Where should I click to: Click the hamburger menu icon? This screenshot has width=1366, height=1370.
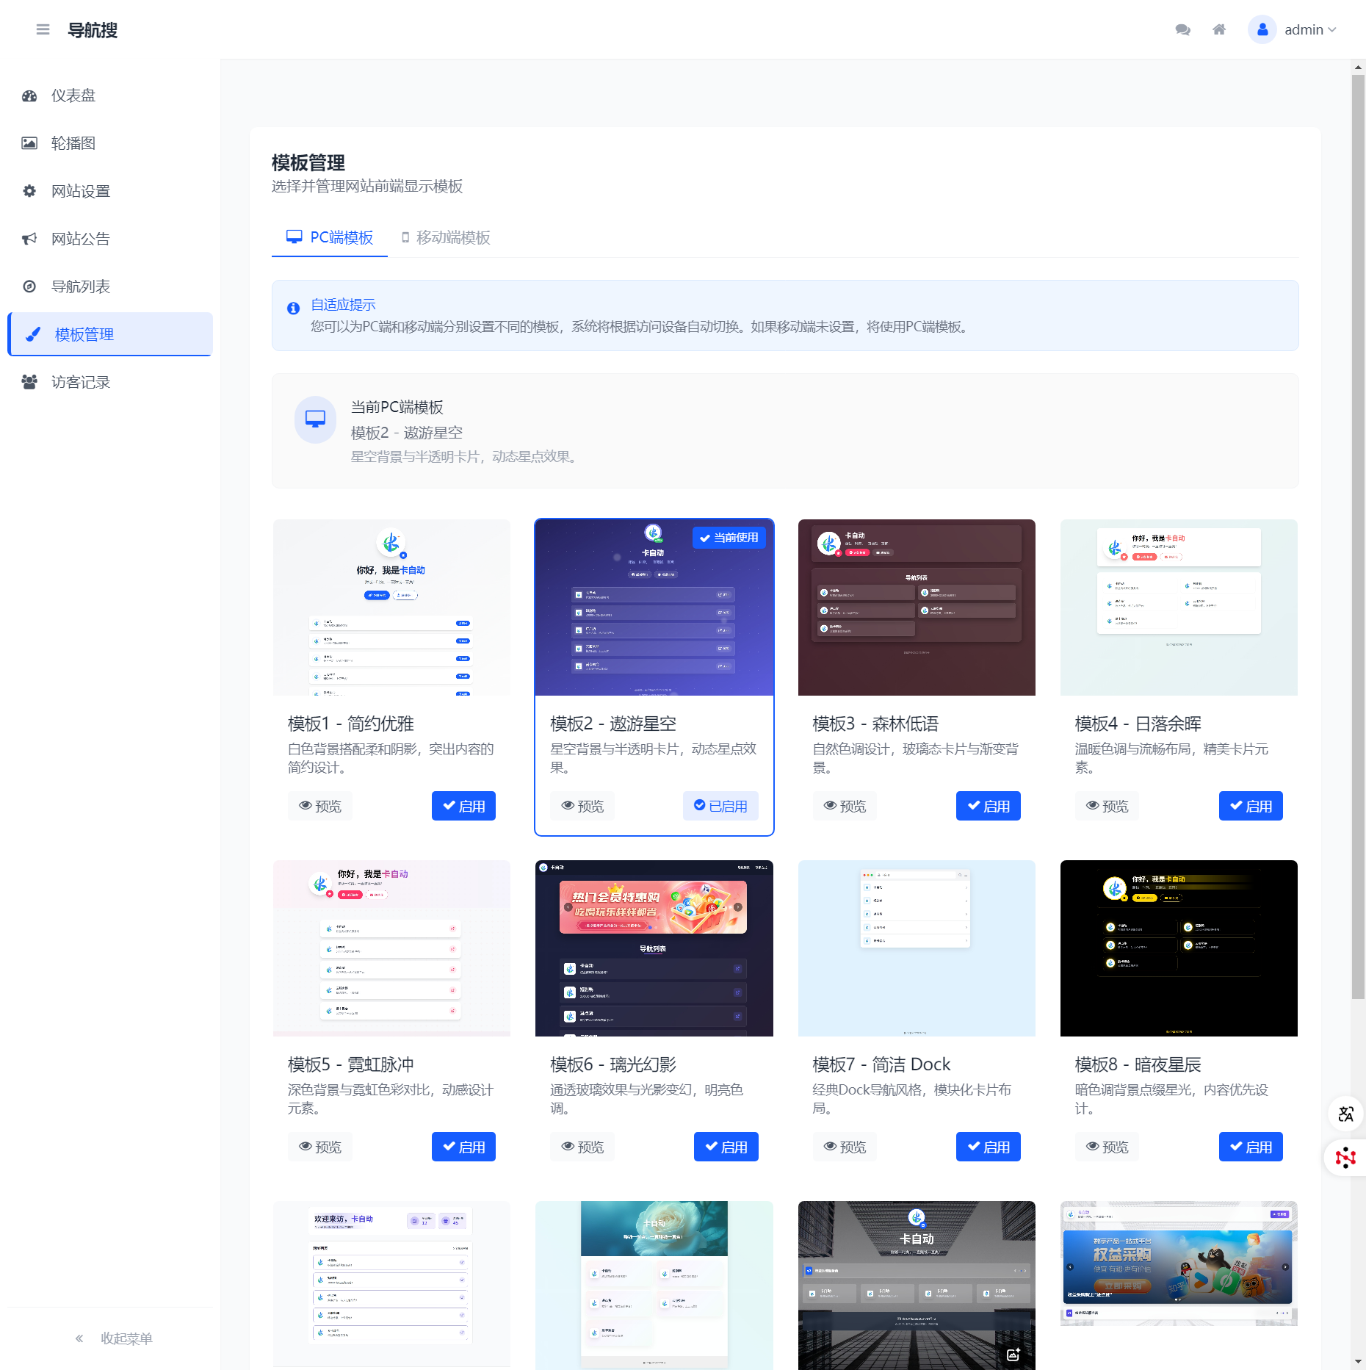click(x=43, y=29)
